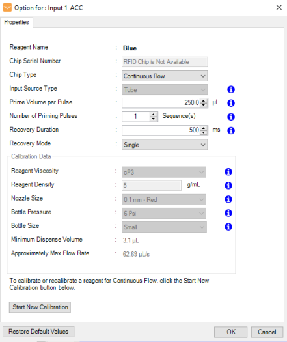Click the Reagent Viscosity info icon
This screenshot has width=287, height=342.
228,172
